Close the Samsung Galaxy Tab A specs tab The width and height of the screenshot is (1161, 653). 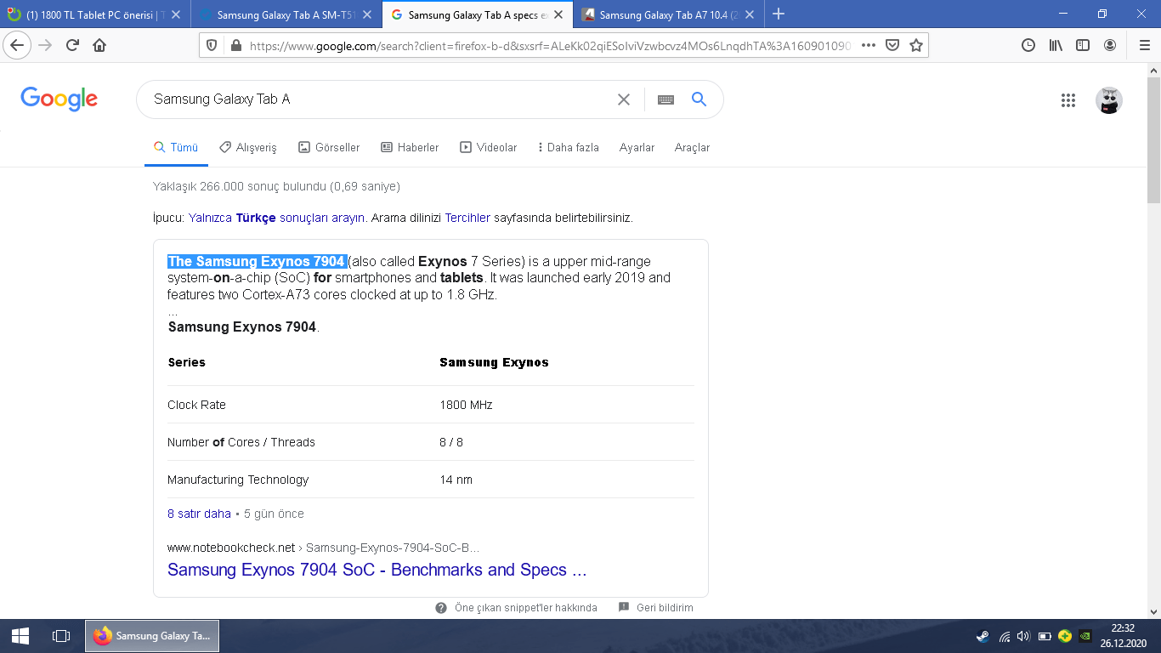[x=558, y=14]
